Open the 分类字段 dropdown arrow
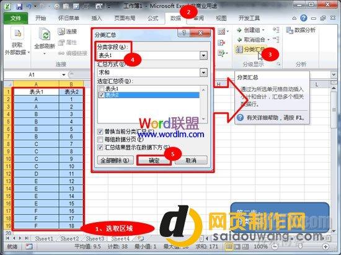 [203, 55]
